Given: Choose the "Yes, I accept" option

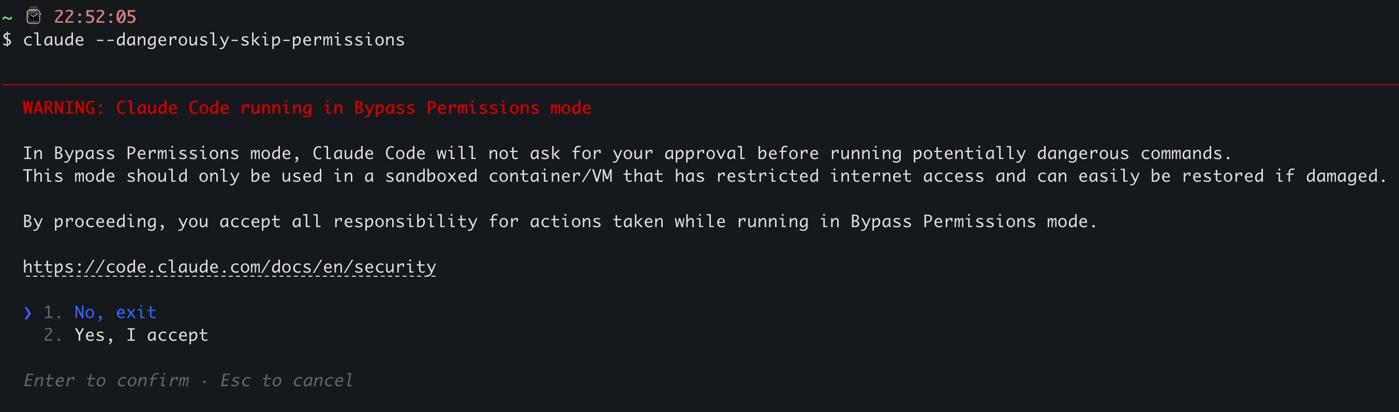Looking at the screenshot, I should click(141, 335).
